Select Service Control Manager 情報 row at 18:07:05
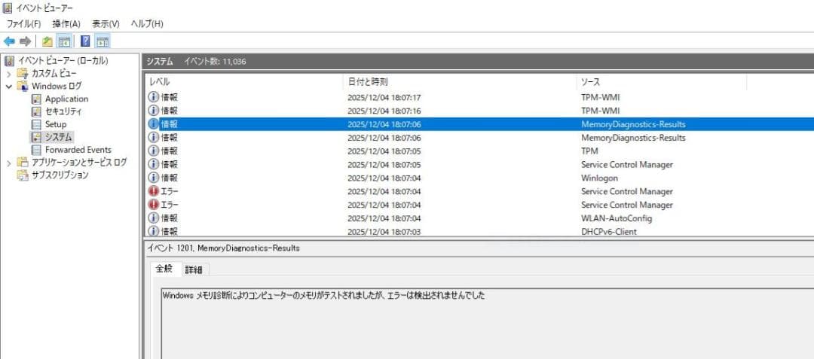This screenshot has width=814, height=359. pos(478,164)
